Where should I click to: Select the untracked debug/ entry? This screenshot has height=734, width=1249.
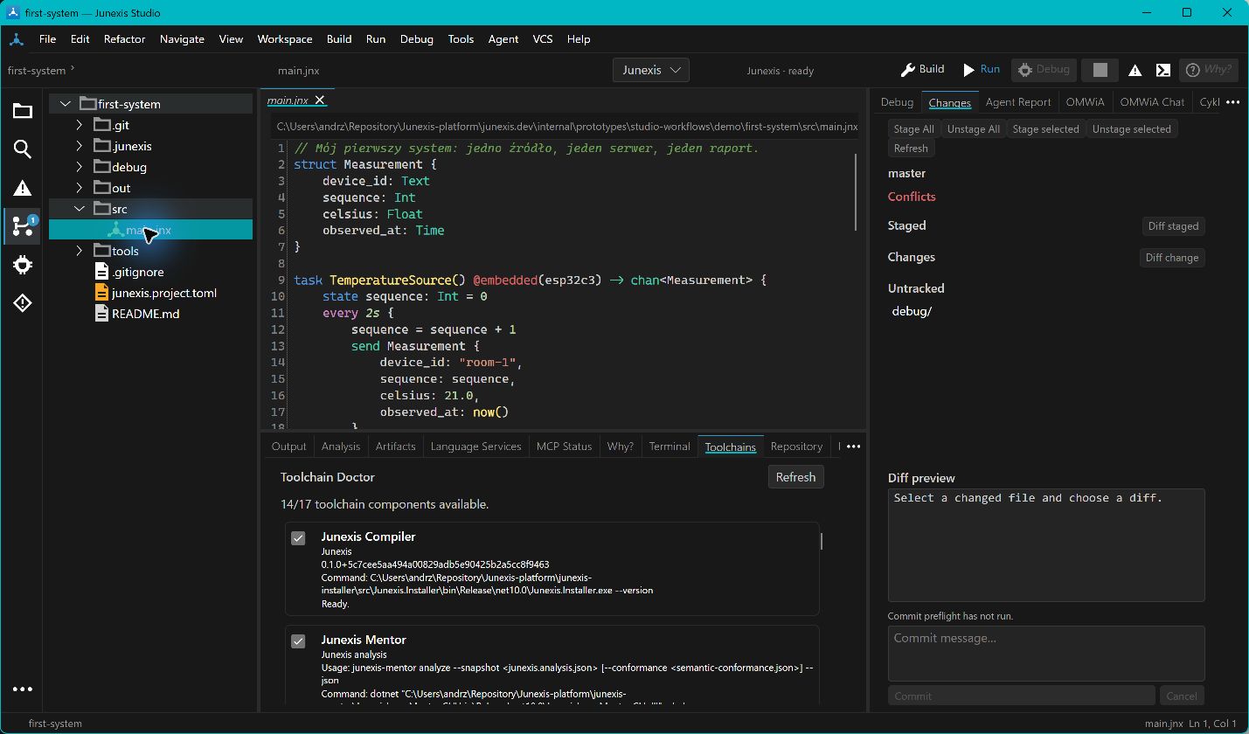912,311
